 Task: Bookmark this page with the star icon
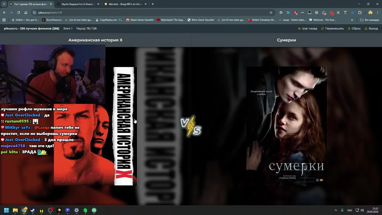[x=271, y=13]
